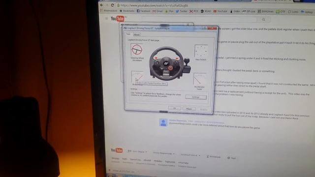Click the footer Help link

click(x=232, y=158)
